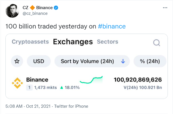The width and height of the screenshot is (173, 114).
Task: Open the % (24h) selector
Action: tap(150, 61)
